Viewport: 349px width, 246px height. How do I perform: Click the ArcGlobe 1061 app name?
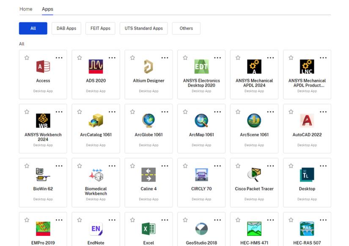148,134
